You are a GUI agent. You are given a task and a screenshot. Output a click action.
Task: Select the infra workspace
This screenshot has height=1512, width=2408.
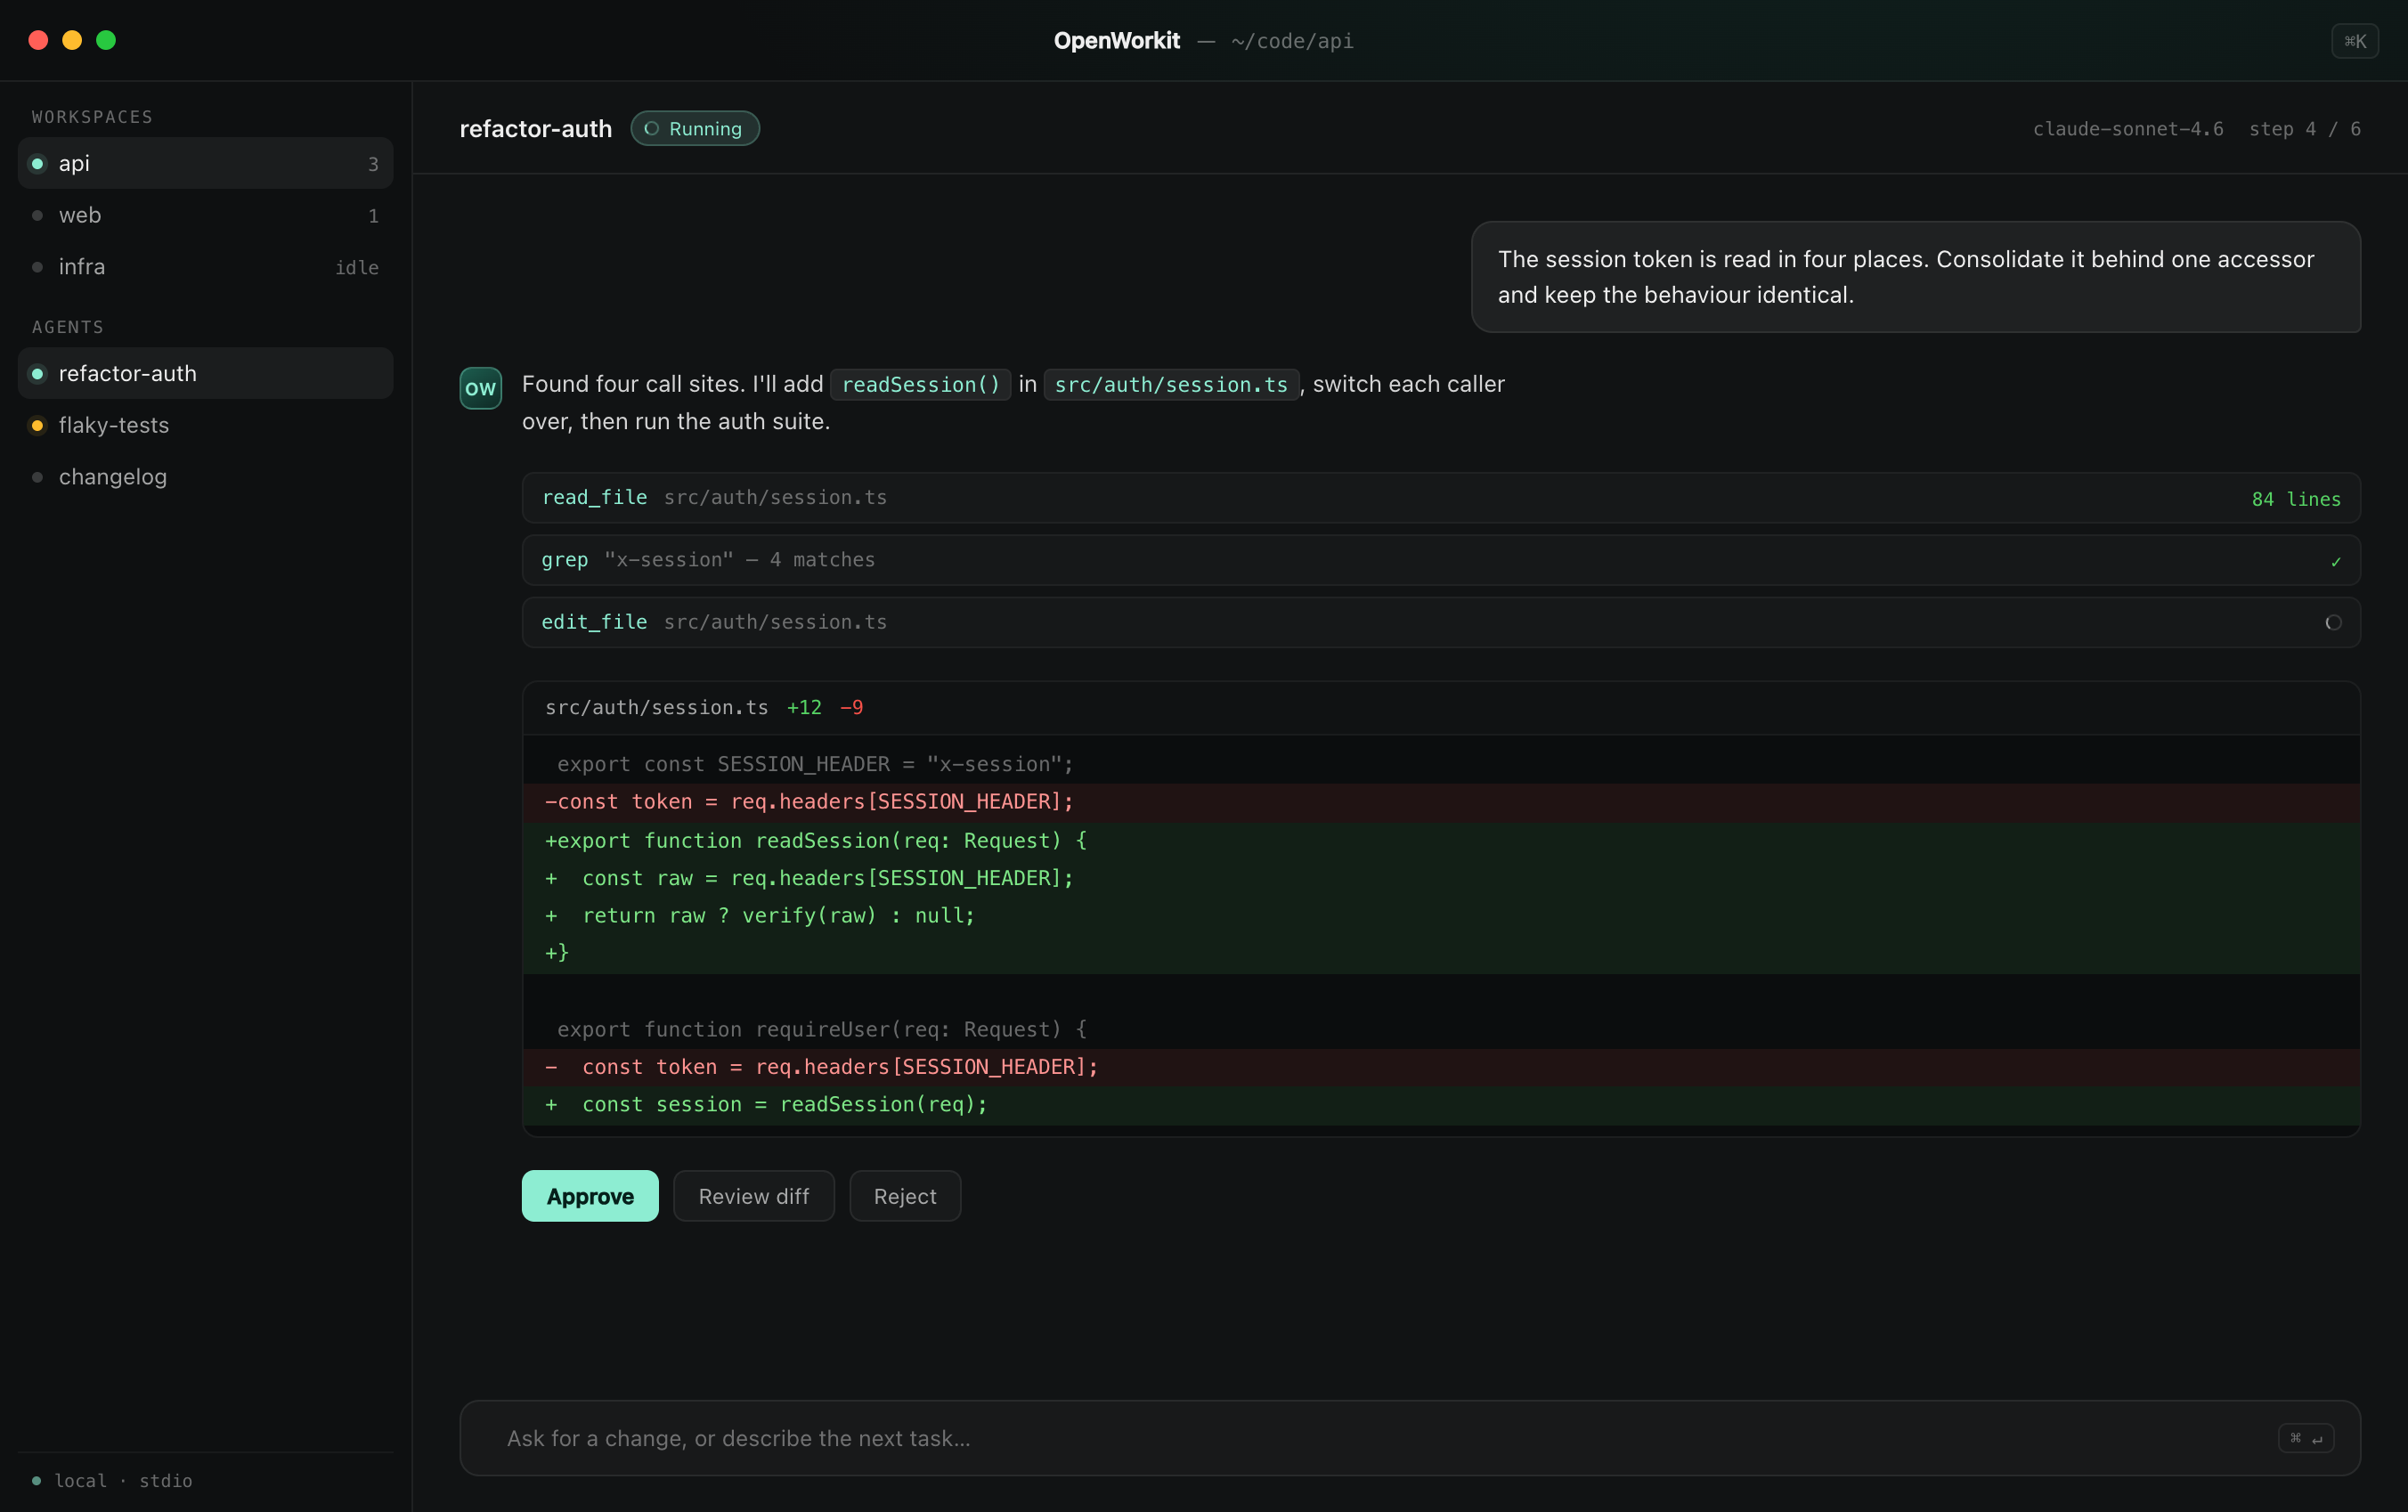tap(205, 267)
